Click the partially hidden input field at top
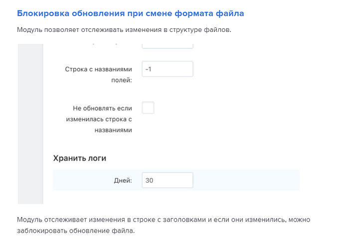The image size is (344, 240). point(168,46)
